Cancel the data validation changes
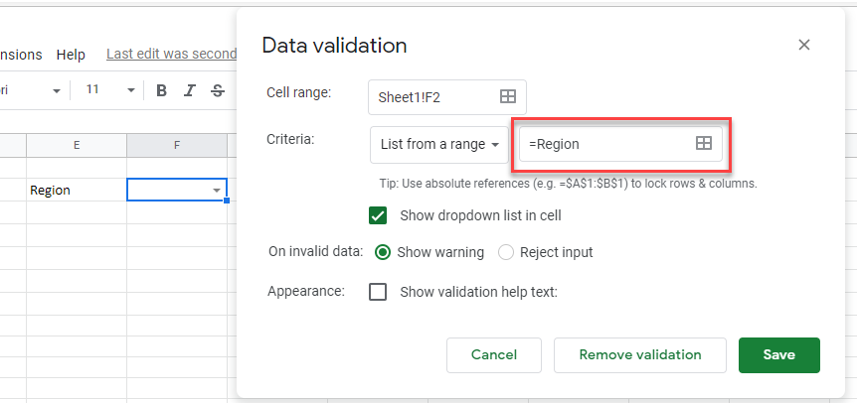Viewport: 857px width, 403px height. click(494, 354)
